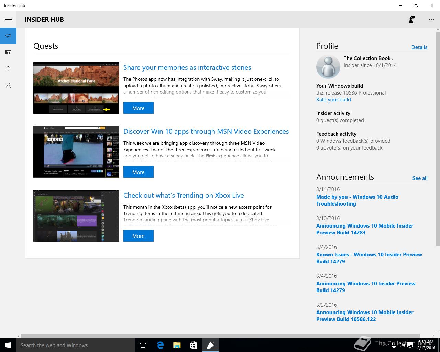This screenshot has height=352, width=440.
Task: Click the taskbar clock and date
Action: click(x=426, y=345)
